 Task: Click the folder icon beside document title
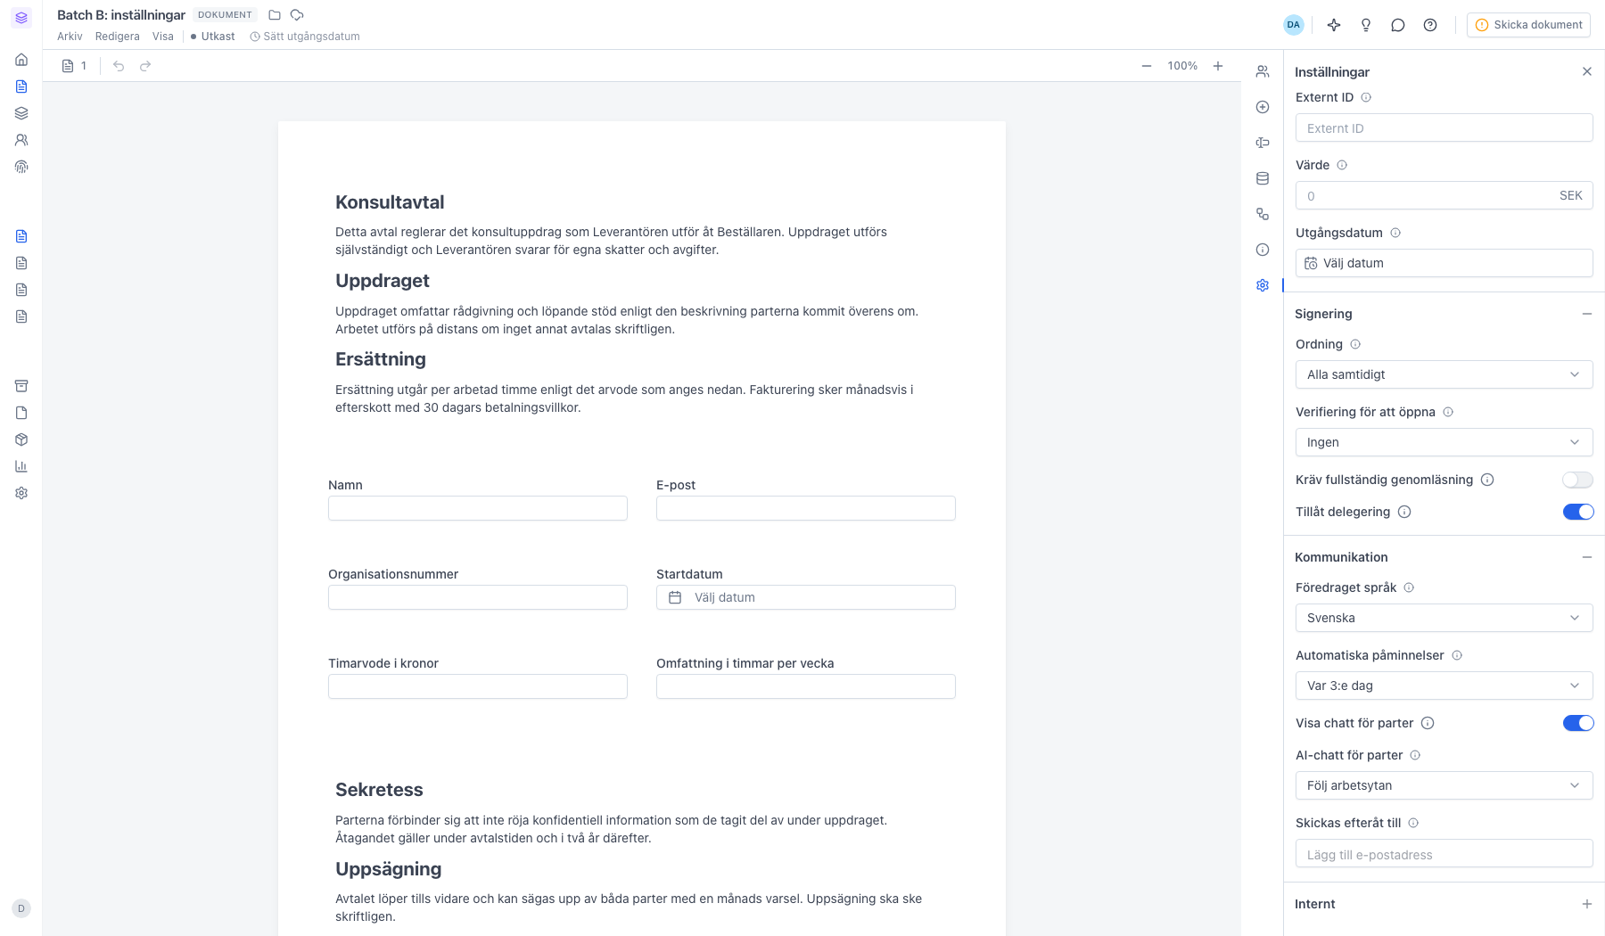coord(275,15)
